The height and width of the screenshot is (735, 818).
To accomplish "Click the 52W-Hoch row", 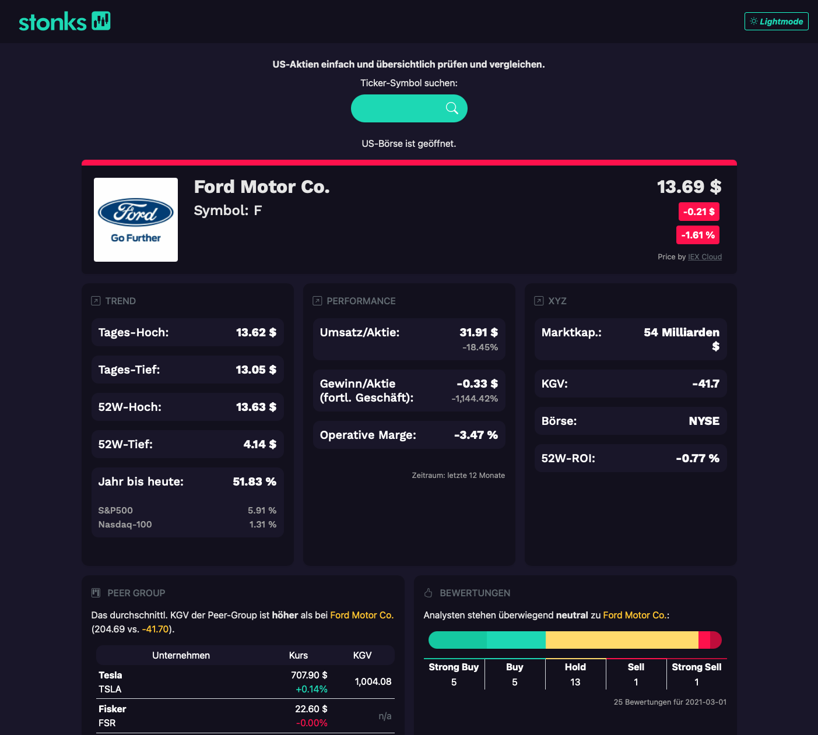I will pos(188,407).
